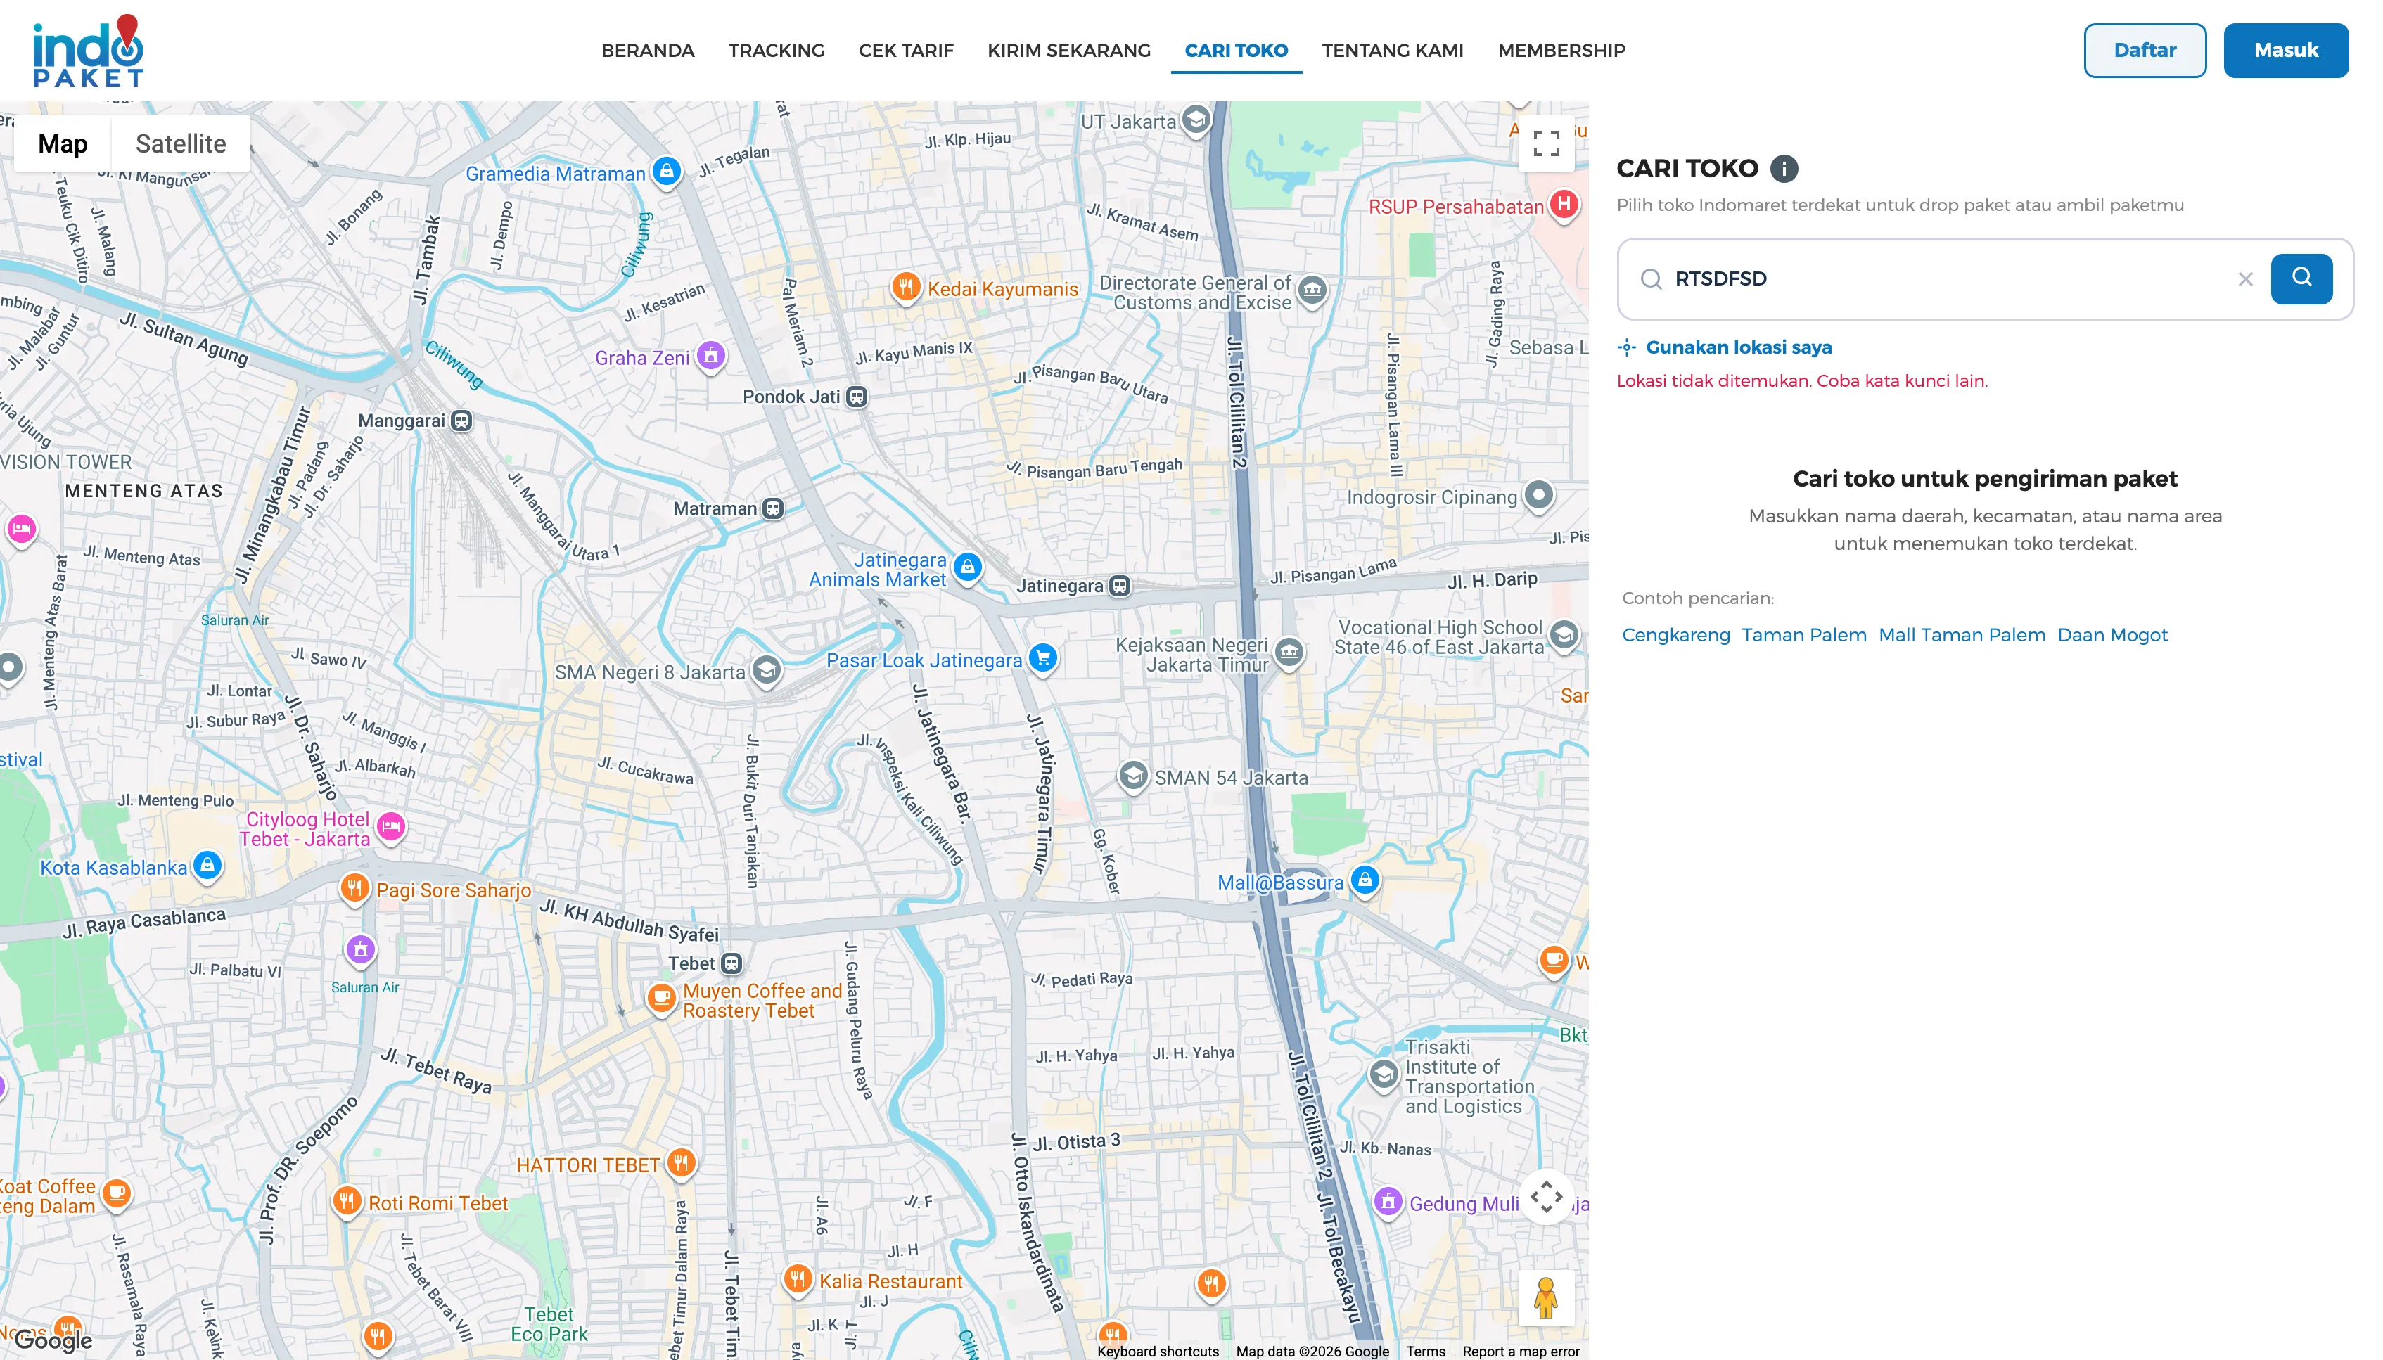Click the Matraman station icon
This screenshot has height=1360, width=2383.
[x=772, y=508]
